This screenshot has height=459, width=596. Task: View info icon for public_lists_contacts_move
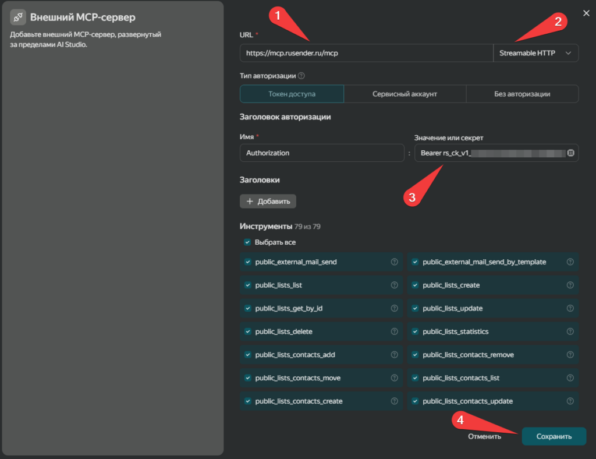coord(394,377)
